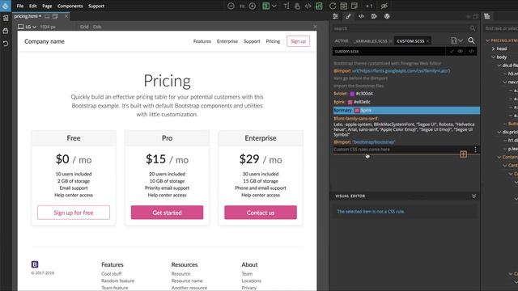Collapse the Visual Editor section
Image resolution: width=518 pixels, height=291 pixels.
(474, 196)
